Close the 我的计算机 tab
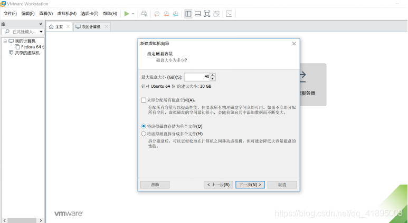The image size is (408, 223). (x=107, y=26)
